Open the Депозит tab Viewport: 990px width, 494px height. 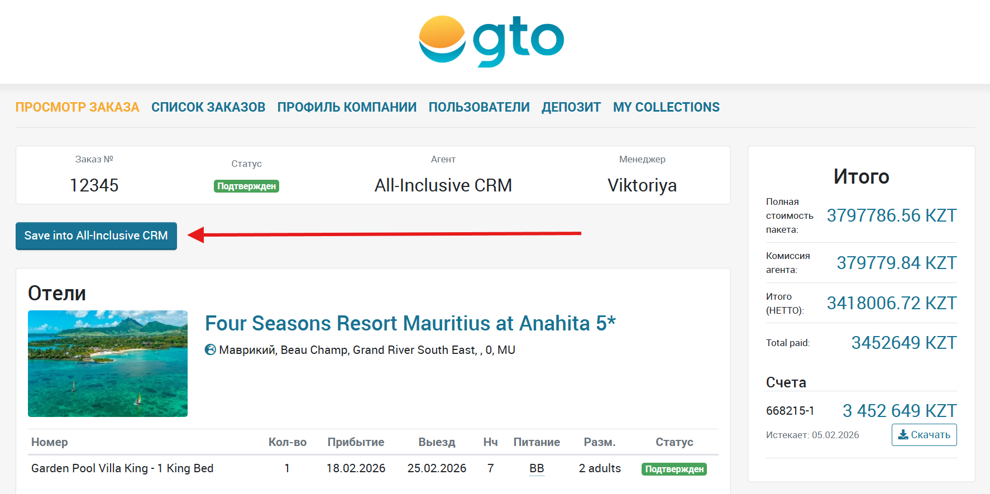coord(571,107)
